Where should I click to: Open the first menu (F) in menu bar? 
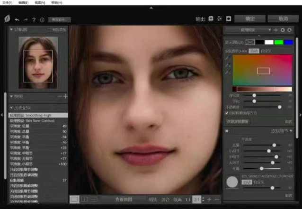[7, 2]
